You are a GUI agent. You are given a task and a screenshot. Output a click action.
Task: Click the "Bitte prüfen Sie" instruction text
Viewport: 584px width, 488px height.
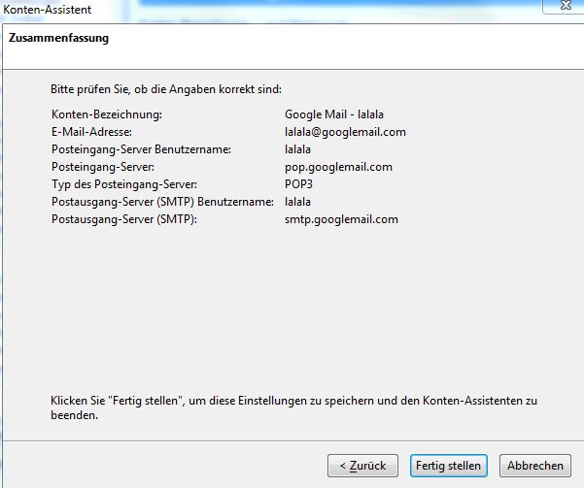(165, 89)
